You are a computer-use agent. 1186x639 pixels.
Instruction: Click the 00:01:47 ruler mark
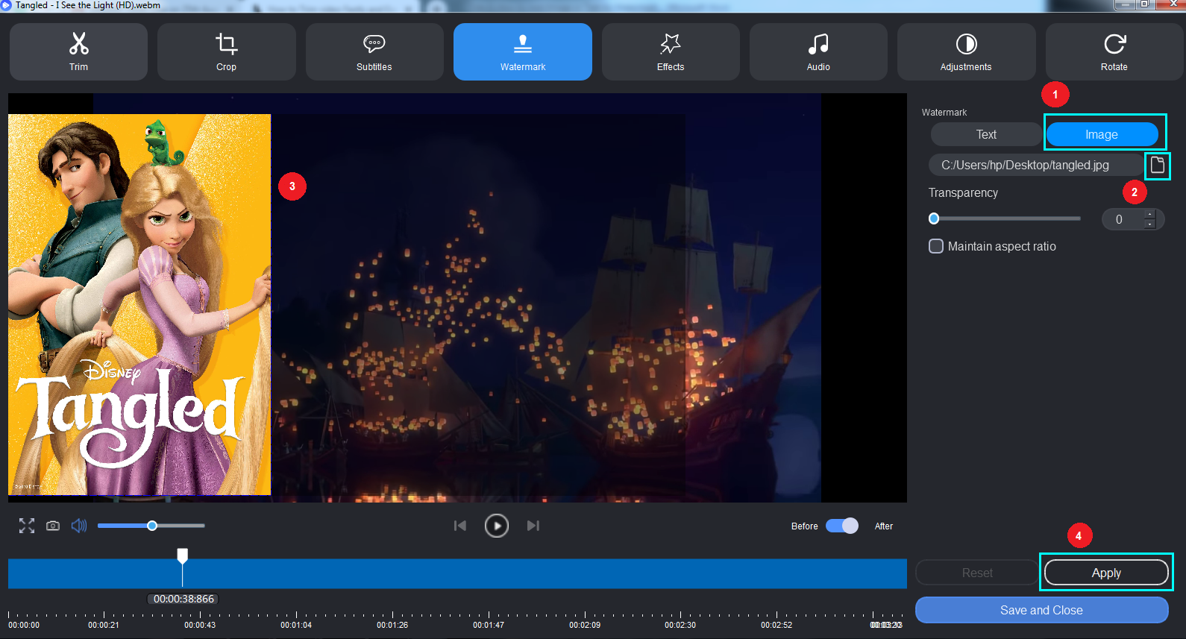click(489, 625)
